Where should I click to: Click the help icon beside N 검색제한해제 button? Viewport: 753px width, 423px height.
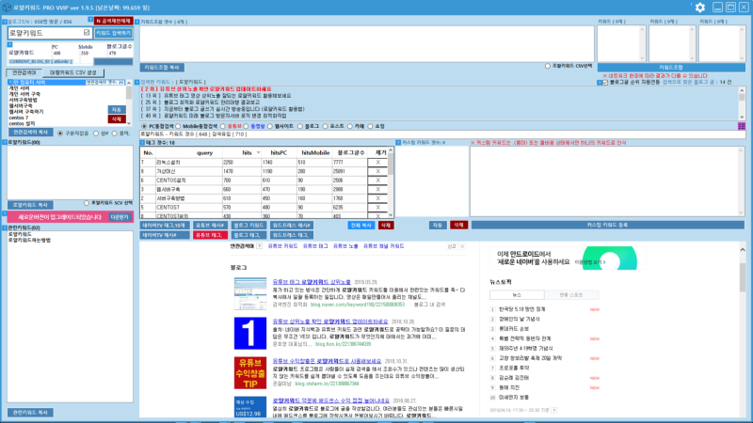(x=90, y=19)
